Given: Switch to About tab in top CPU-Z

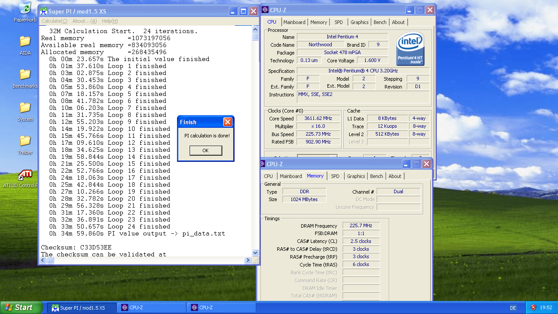Looking at the screenshot, I should pyautogui.click(x=398, y=22).
